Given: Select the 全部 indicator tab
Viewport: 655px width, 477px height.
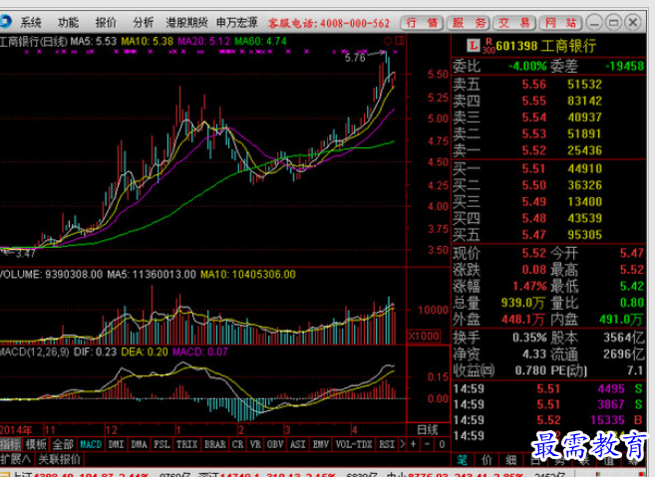Looking at the screenshot, I should (x=63, y=444).
